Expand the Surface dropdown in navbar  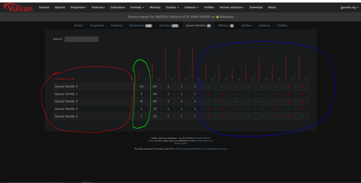coord(172,7)
